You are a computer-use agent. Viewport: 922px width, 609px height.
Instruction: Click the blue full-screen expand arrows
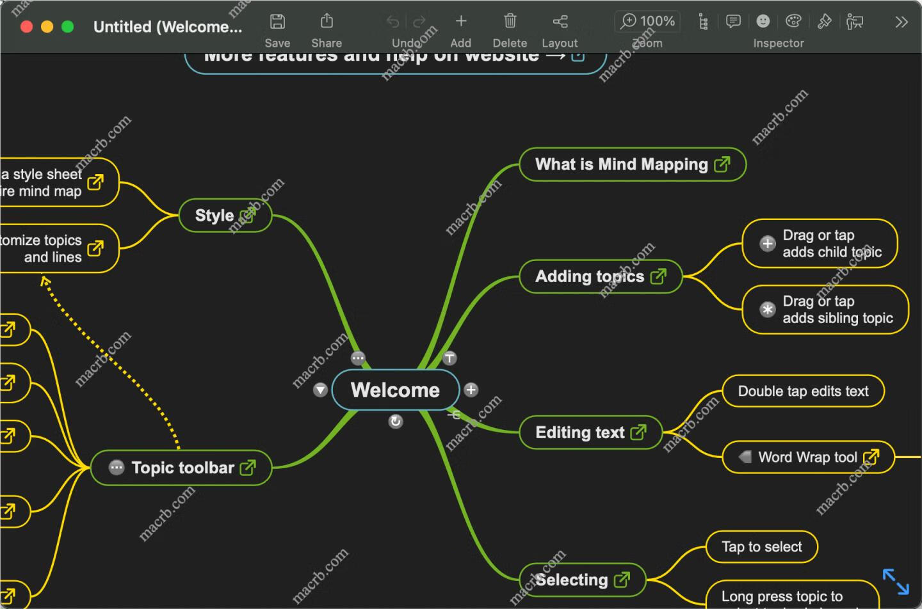pyautogui.click(x=896, y=581)
